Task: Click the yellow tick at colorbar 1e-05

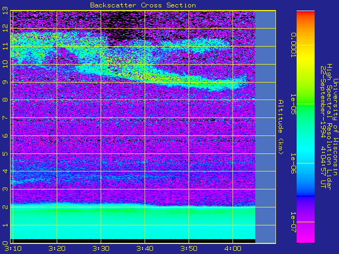Action: pos(306,104)
